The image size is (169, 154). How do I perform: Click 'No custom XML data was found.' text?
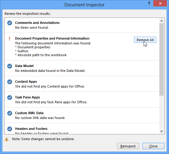pos(40,118)
